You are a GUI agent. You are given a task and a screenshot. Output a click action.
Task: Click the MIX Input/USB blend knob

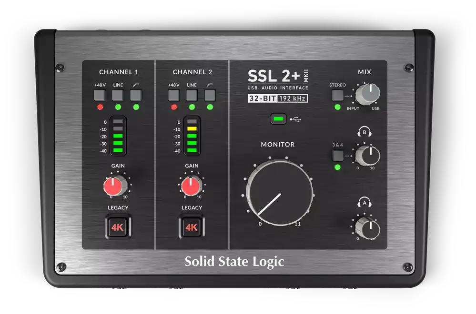368,94
